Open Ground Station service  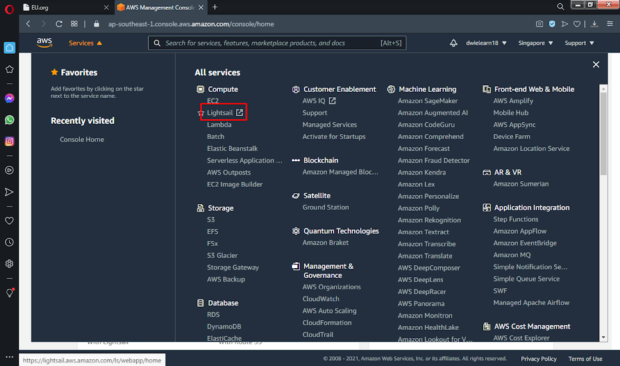pos(325,207)
